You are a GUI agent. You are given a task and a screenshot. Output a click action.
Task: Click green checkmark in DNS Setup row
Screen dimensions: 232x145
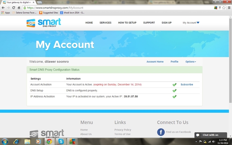click(174, 90)
